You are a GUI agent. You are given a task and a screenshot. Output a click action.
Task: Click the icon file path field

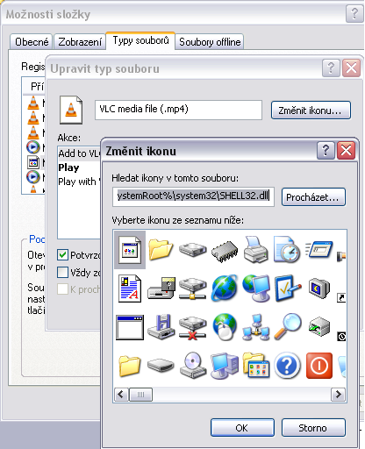point(193,196)
